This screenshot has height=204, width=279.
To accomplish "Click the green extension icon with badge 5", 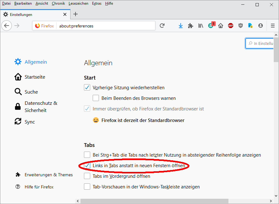I will [211, 25].
